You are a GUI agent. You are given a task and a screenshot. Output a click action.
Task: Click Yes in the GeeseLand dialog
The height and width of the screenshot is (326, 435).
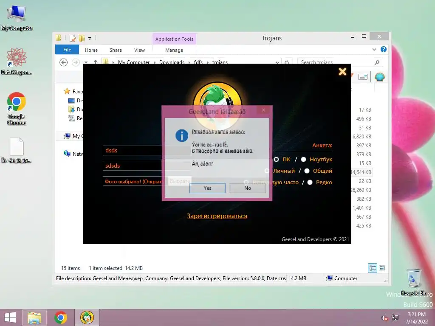[207, 188]
